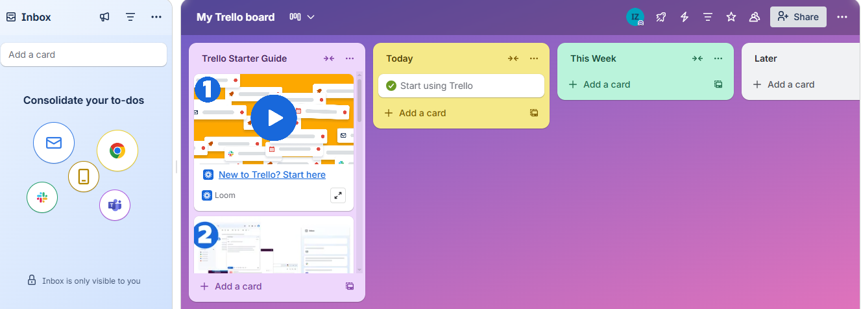
Task: Play the New to Trello video
Action: pos(273,117)
